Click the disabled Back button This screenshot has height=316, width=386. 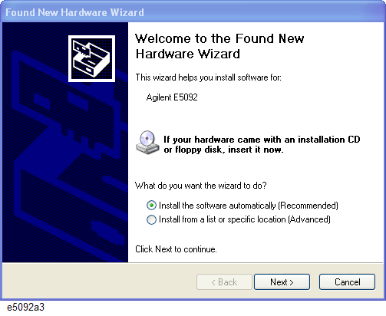click(x=224, y=282)
